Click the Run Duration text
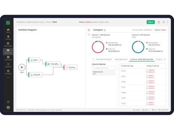The width and height of the screenshot is (174, 130). [x=142, y=30]
